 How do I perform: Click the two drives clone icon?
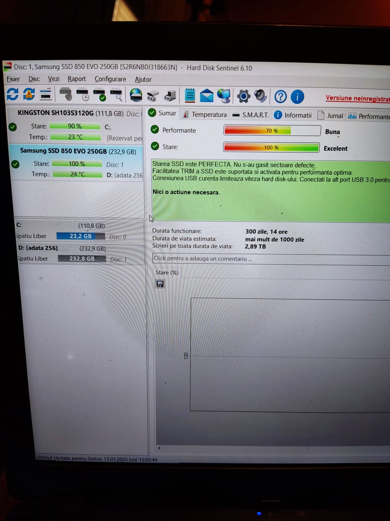(x=153, y=96)
